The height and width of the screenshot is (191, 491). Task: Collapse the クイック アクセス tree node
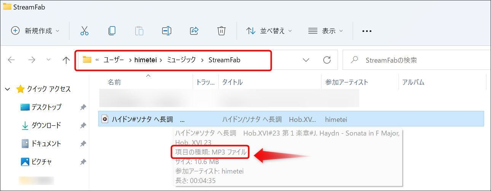coord(7,89)
